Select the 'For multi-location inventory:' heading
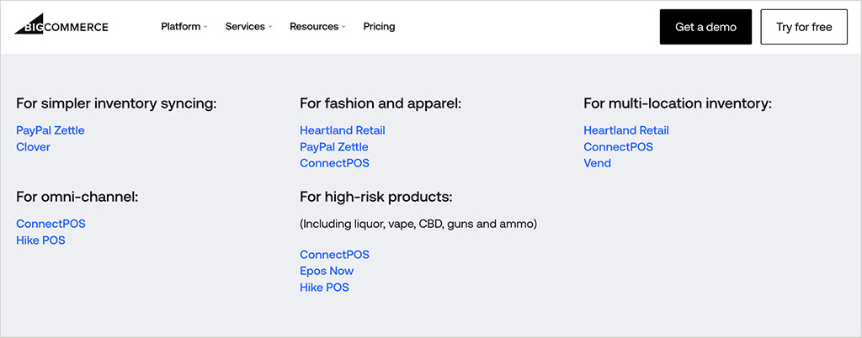This screenshot has height=338, width=862. pyautogui.click(x=678, y=103)
